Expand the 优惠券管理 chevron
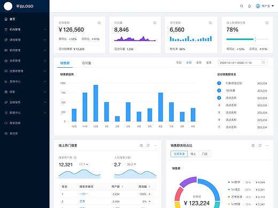278x208 pixels. [x=45, y=71]
